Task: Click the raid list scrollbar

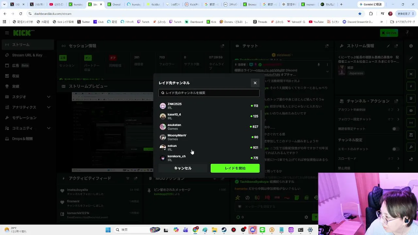Action: (x=261, y=129)
